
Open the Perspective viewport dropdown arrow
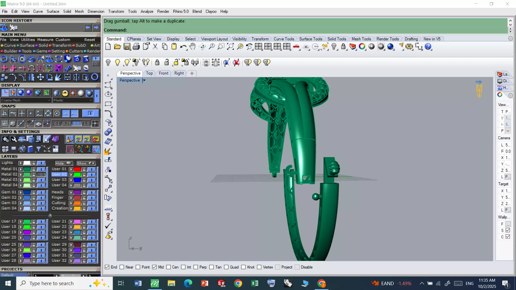coord(144,80)
